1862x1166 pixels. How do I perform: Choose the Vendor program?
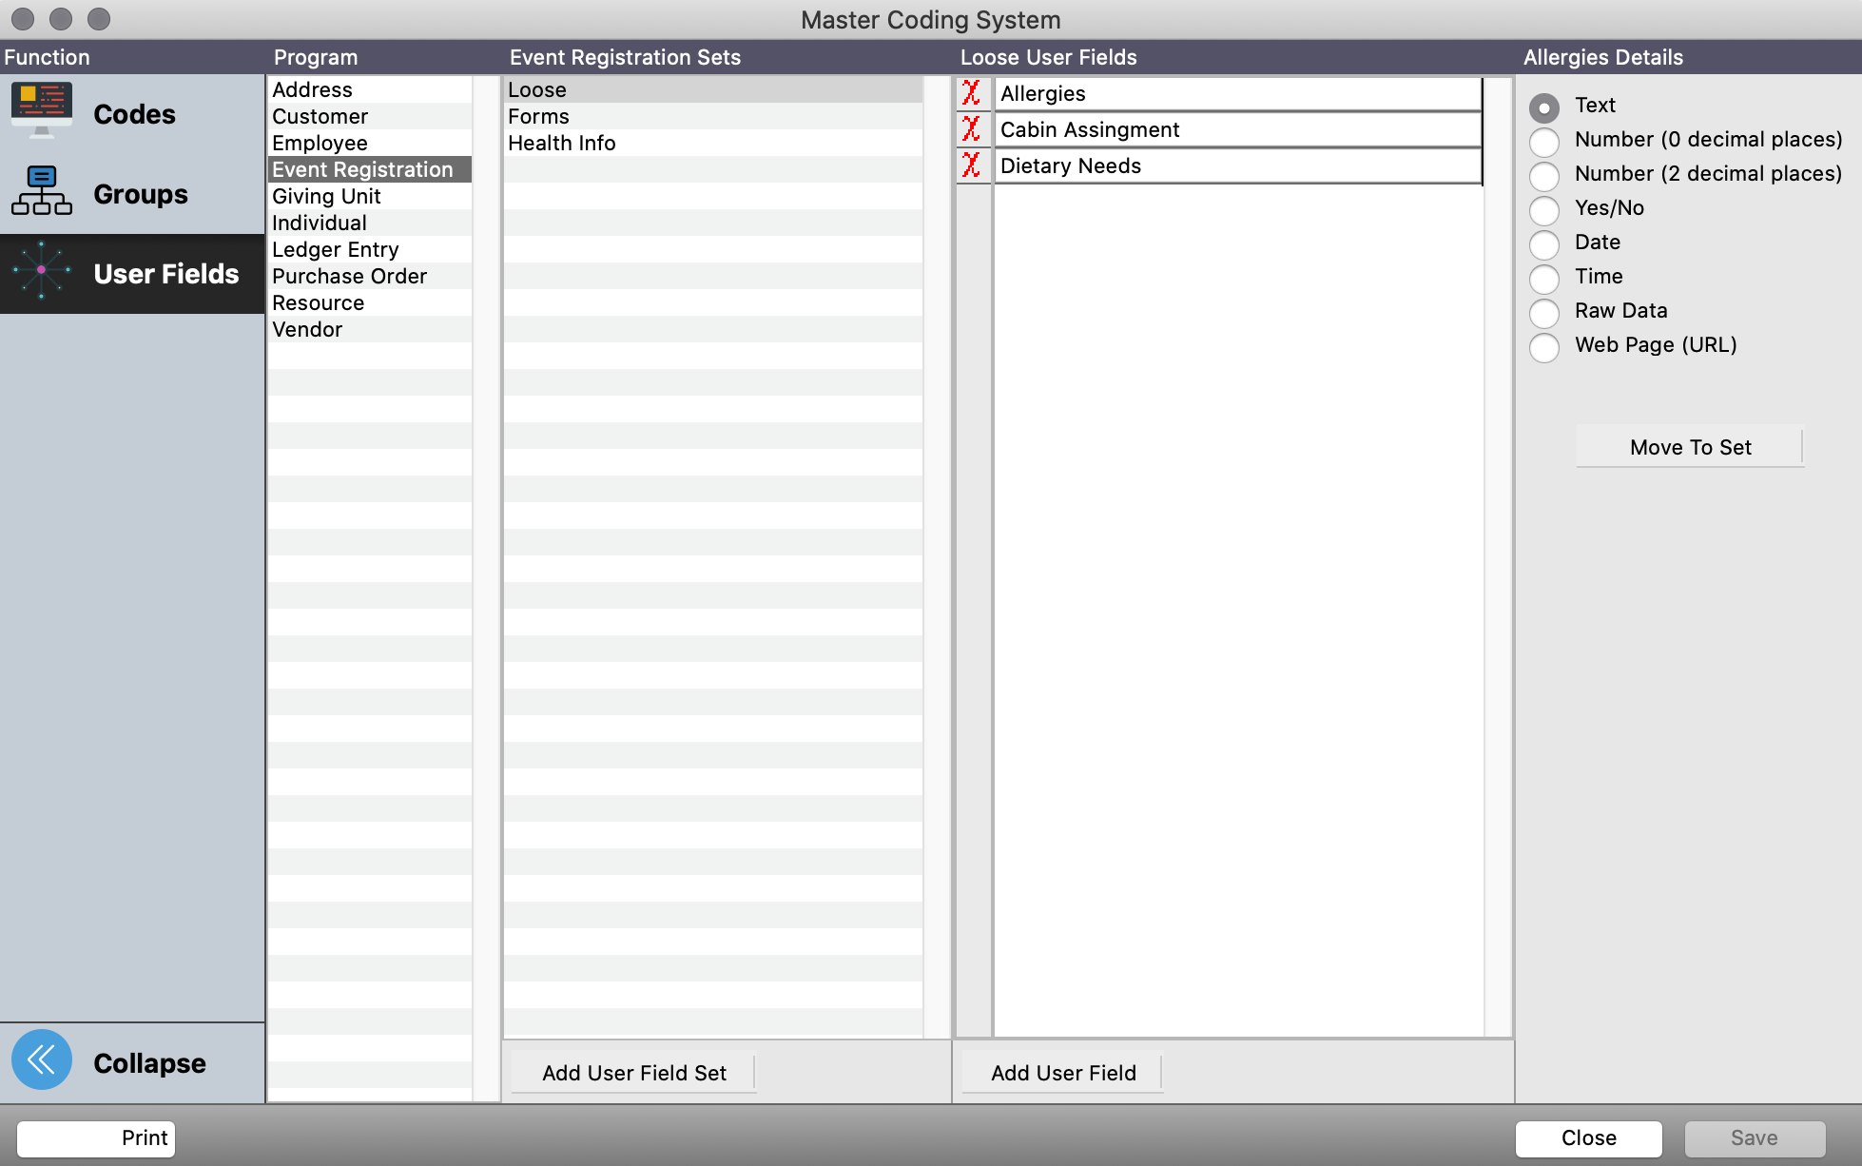tap(307, 330)
